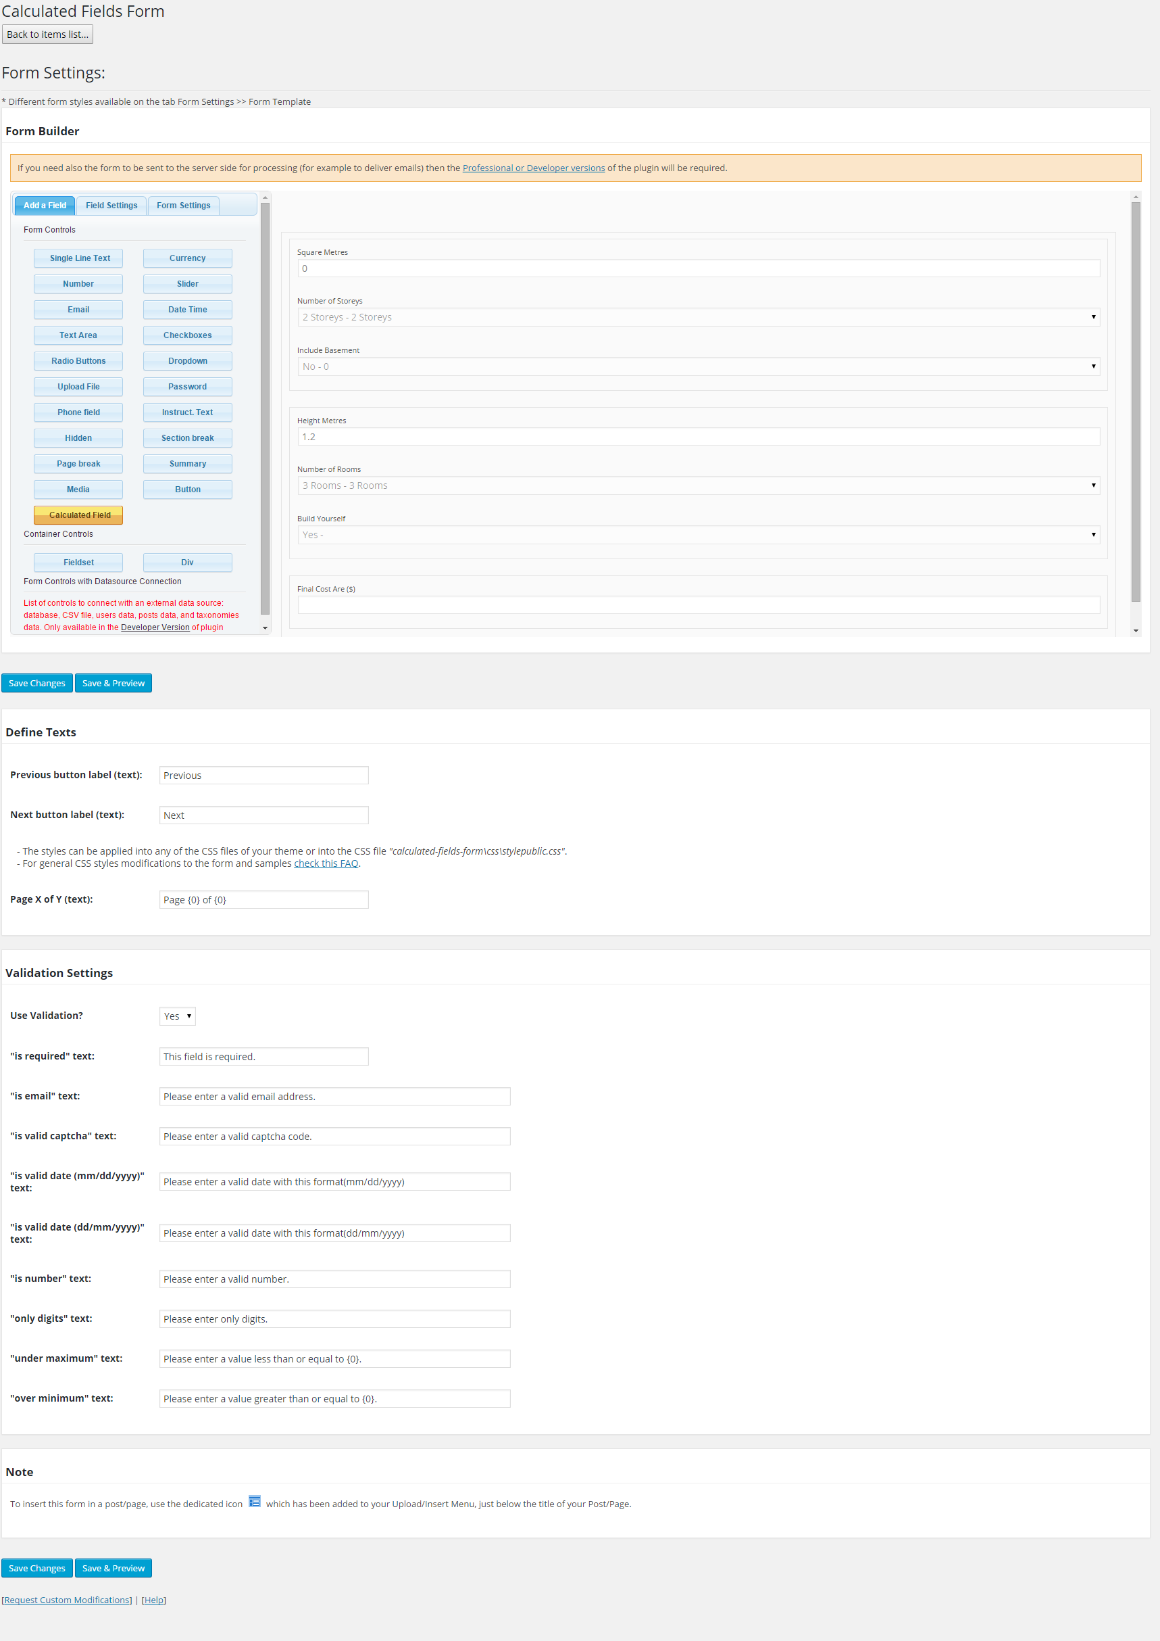Click the Calculated Field control button

[x=78, y=515]
